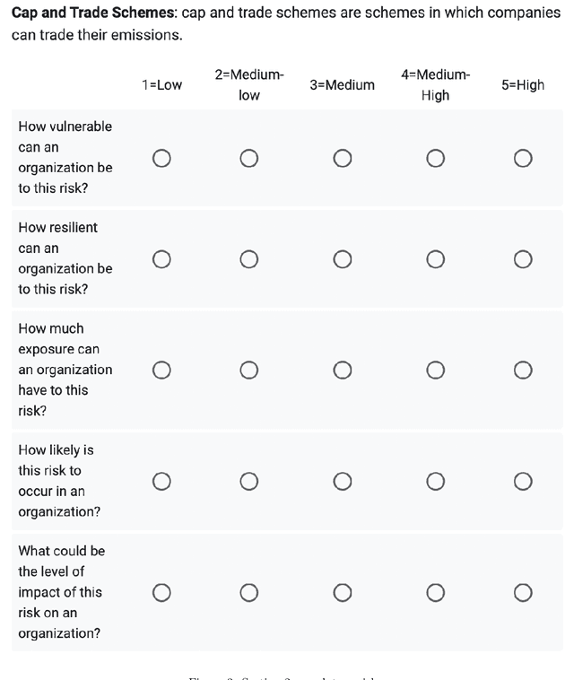
Task: Select 2=Medium-low for how likely question
Action: click(x=249, y=482)
